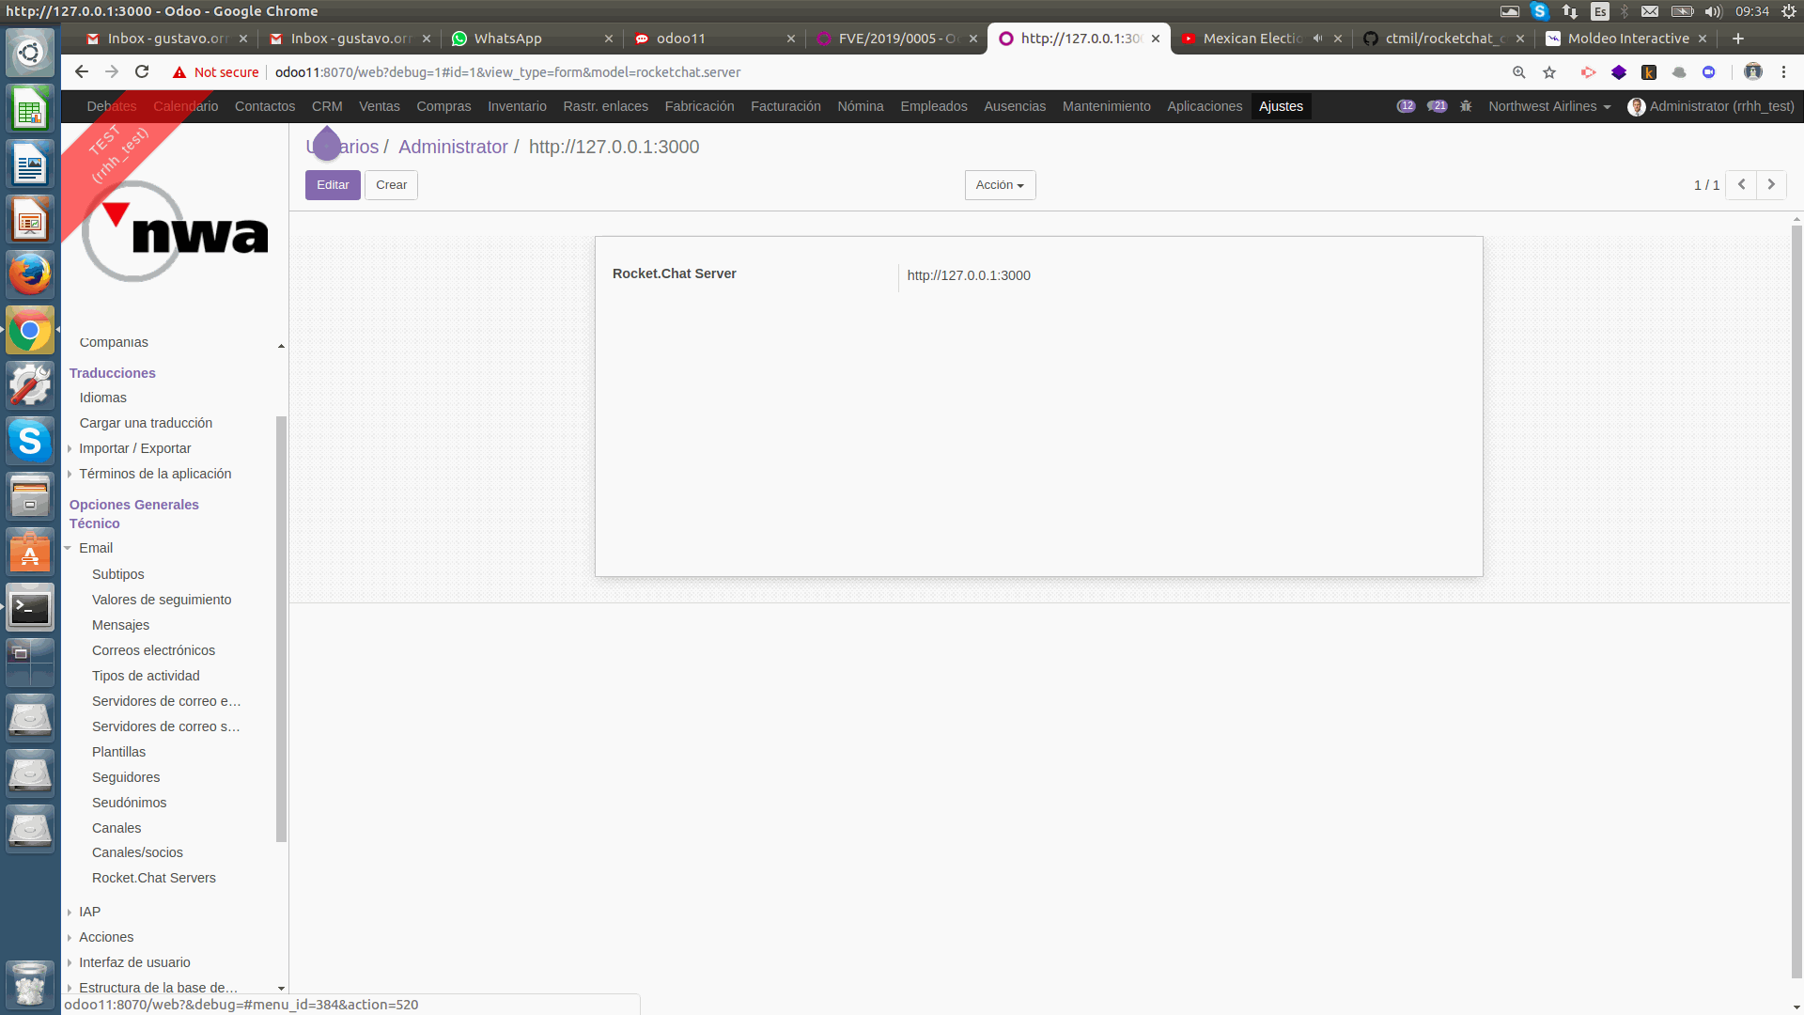Image resolution: width=1804 pixels, height=1015 pixels.
Task: Click the Skype tray icon
Action: coord(1539,11)
